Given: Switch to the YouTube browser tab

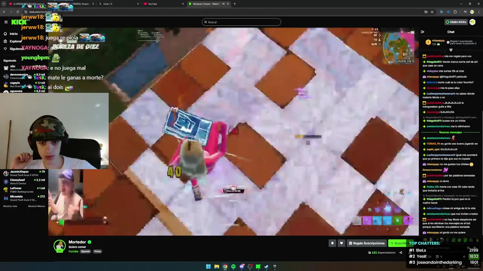Looking at the screenshot, I should [164, 4].
